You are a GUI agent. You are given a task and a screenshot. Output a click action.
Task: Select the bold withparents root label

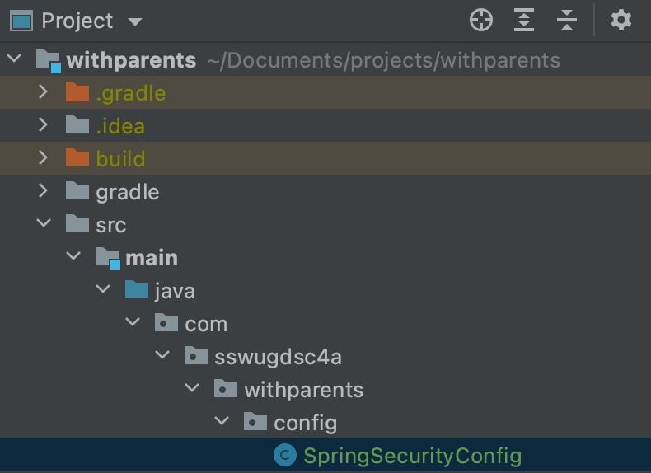131,61
